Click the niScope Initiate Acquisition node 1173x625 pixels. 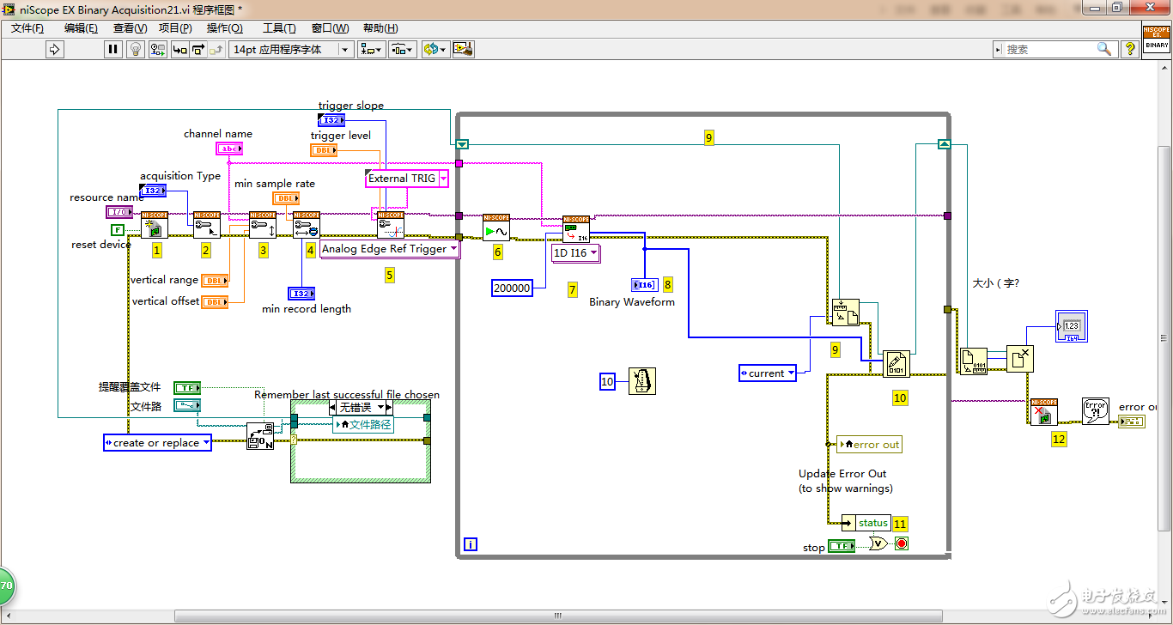tap(496, 228)
